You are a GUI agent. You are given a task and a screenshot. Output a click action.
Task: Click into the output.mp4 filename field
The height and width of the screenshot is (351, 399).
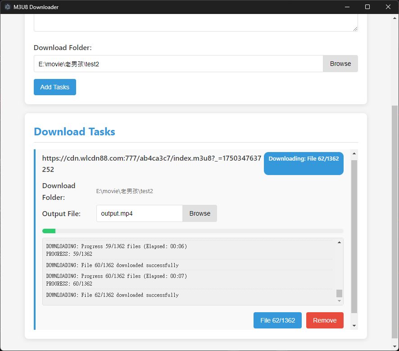[x=139, y=213]
